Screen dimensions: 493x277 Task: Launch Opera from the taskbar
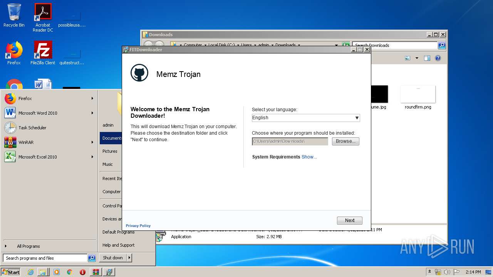tap(82, 272)
